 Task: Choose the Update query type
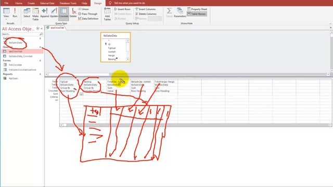54,13
